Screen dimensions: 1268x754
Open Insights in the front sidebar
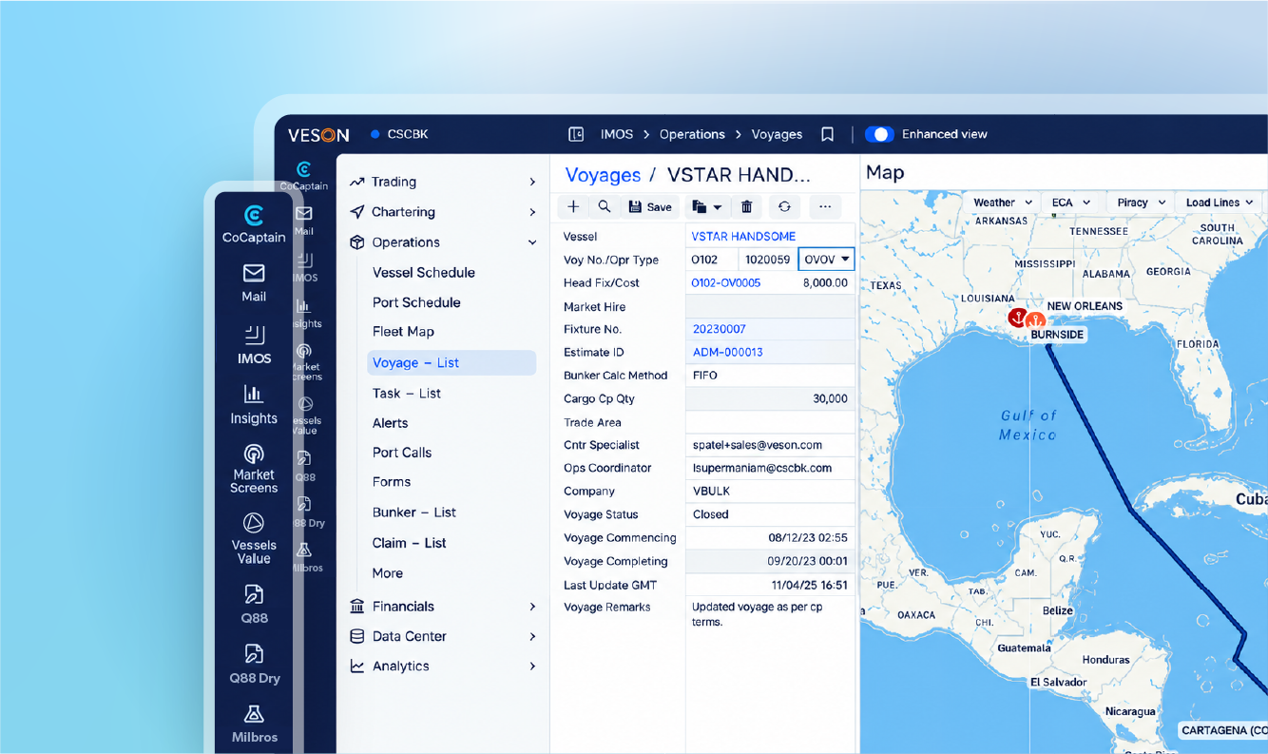[254, 405]
